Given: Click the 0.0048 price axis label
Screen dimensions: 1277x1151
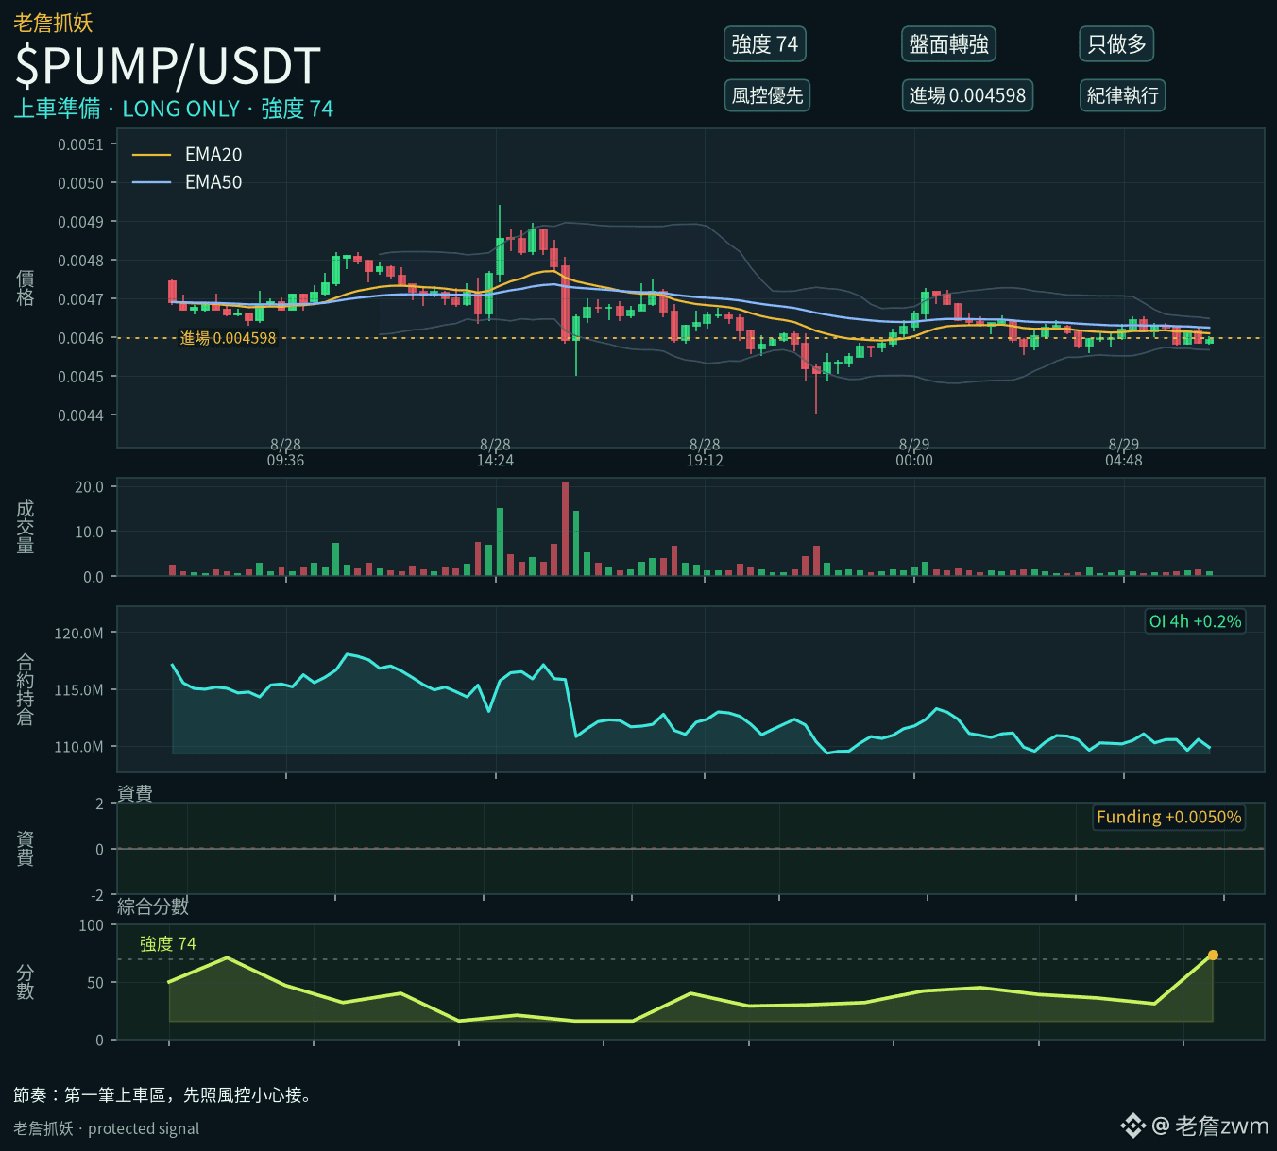Looking at the screenshot, I should click(81, 261).
